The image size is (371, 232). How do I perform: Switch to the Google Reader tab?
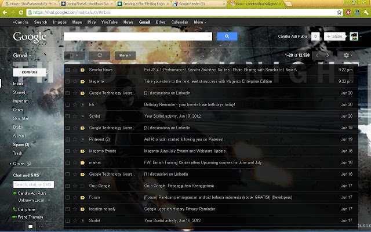tap(199, 4)
